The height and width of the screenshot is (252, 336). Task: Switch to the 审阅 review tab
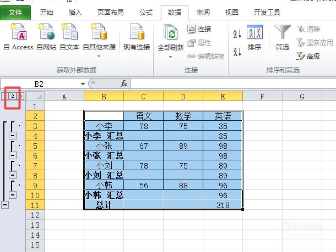tap(203, 13)
